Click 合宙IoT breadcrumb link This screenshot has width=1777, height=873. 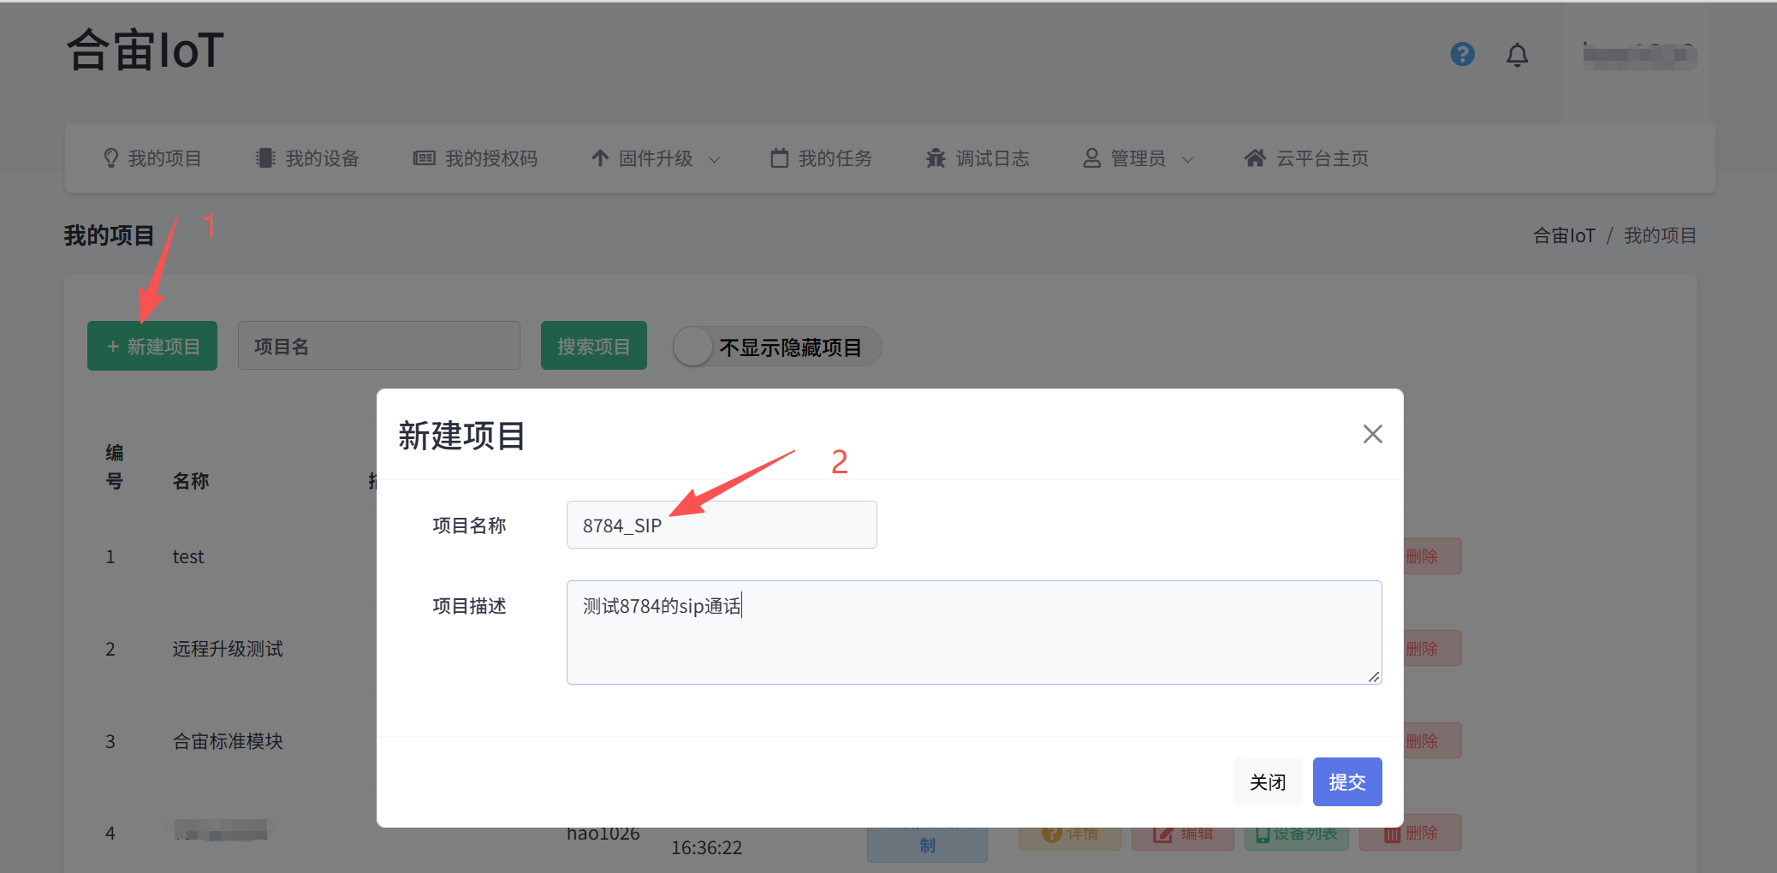(x=1564, y=235)
